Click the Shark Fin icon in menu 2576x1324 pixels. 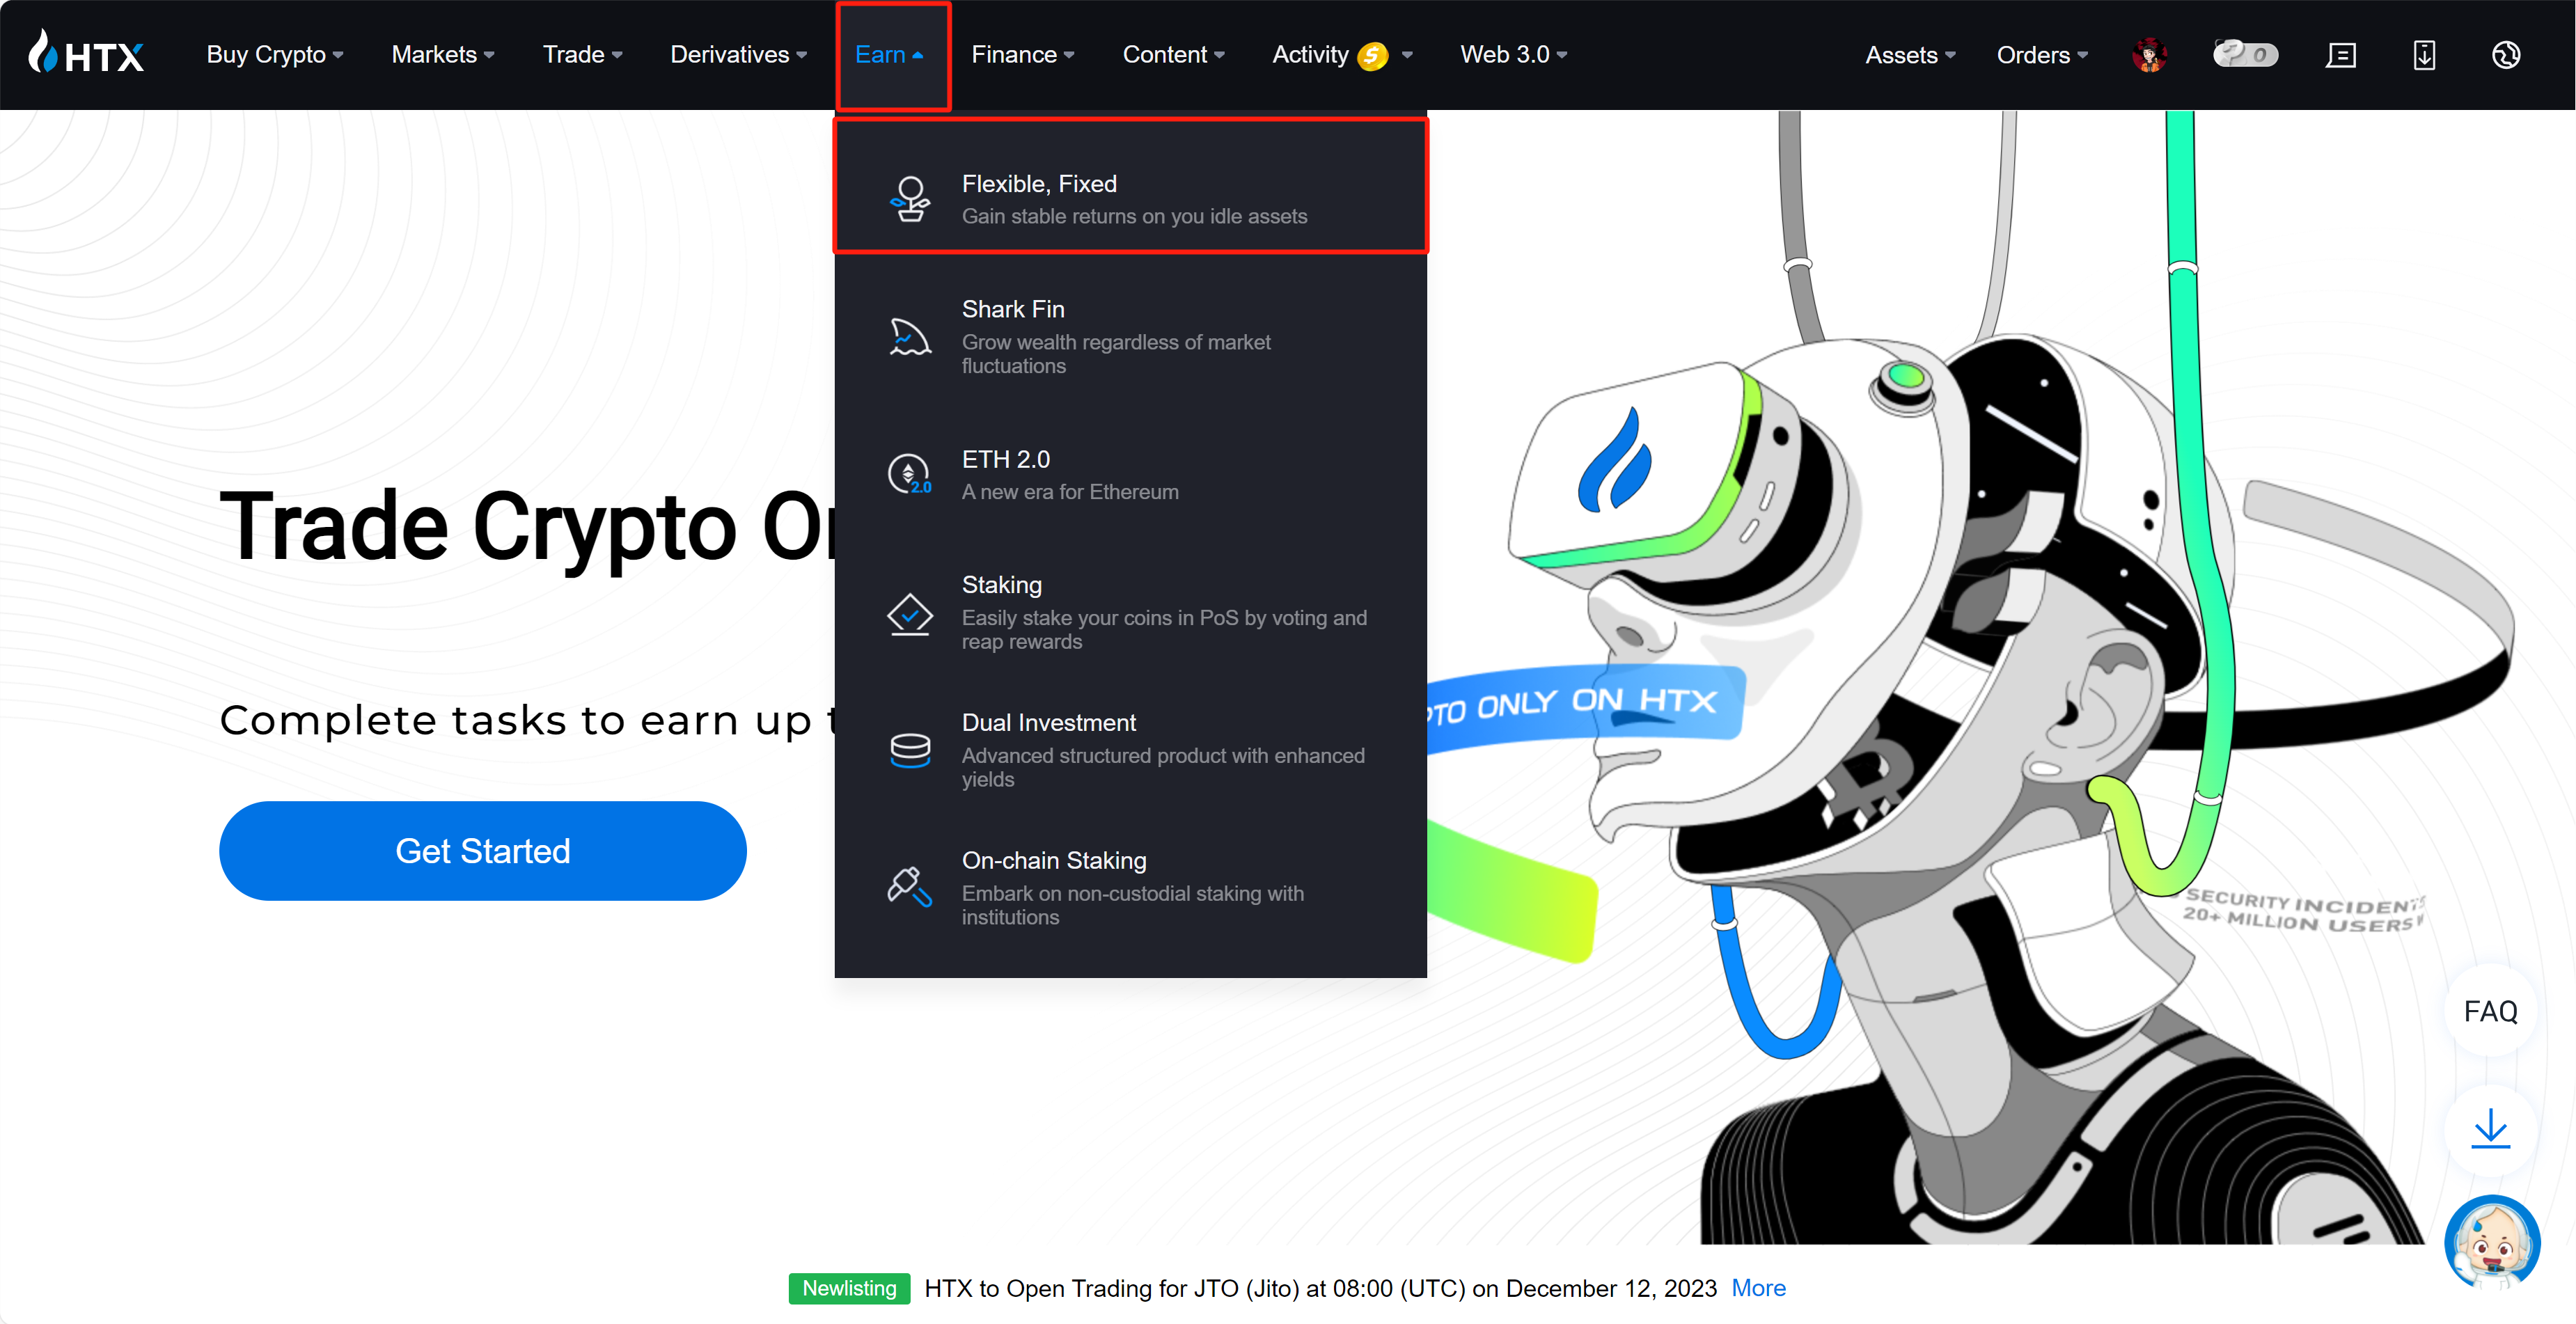coord(909,337)
